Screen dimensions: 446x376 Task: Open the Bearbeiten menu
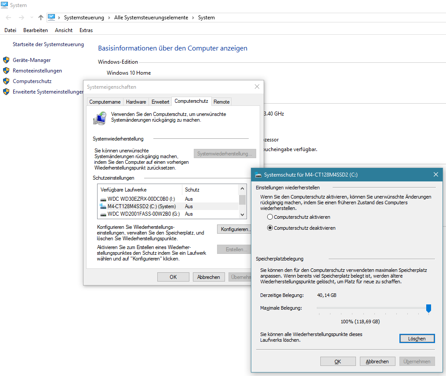click(36, 30)
